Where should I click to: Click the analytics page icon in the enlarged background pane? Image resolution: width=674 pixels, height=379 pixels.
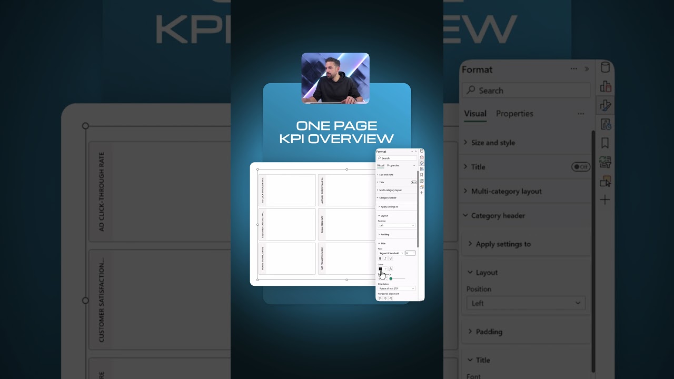point(605,124)
